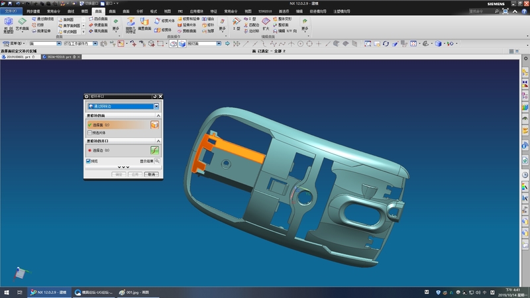Click the Cancel (取消) button in dialog
This screenshot has height=298, width=530.
click(x=151, y=174)
